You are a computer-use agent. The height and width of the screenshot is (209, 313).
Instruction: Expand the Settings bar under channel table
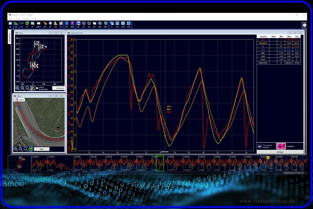[280, 152]
